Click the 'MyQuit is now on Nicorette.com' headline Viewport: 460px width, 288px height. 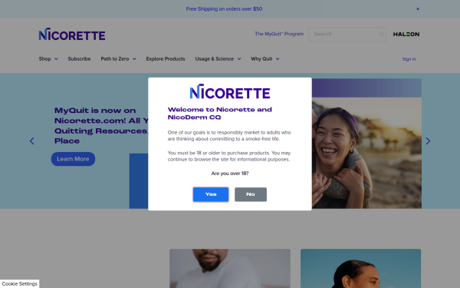pos(101,125)
